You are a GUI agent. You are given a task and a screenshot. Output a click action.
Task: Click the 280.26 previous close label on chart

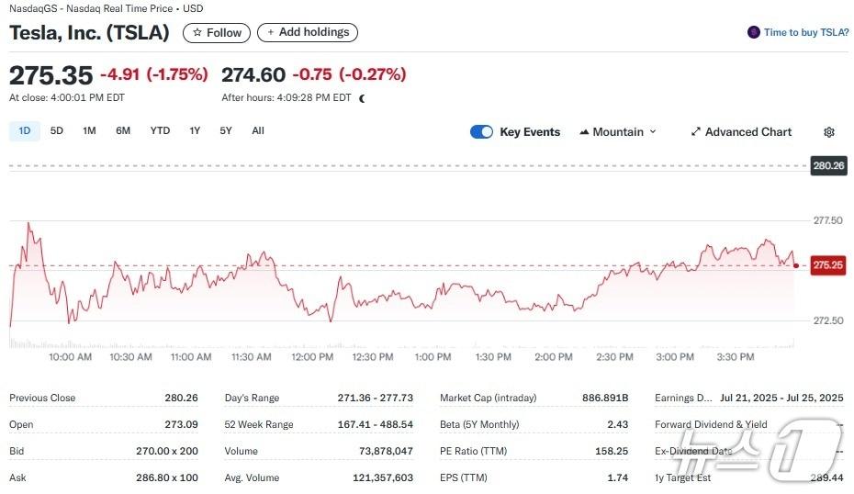(x=828, y=166)
